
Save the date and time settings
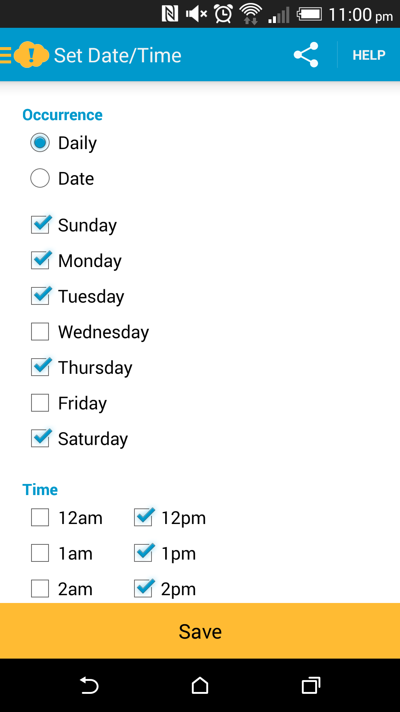tap(200, 631)
